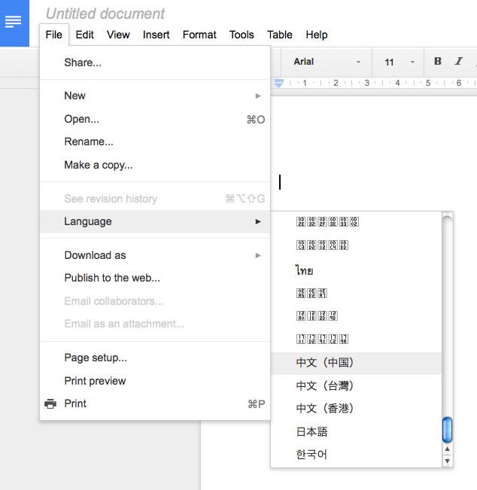The image size is (477, 490).
Task: Click the printer icon beside Print
Action: 50,403
